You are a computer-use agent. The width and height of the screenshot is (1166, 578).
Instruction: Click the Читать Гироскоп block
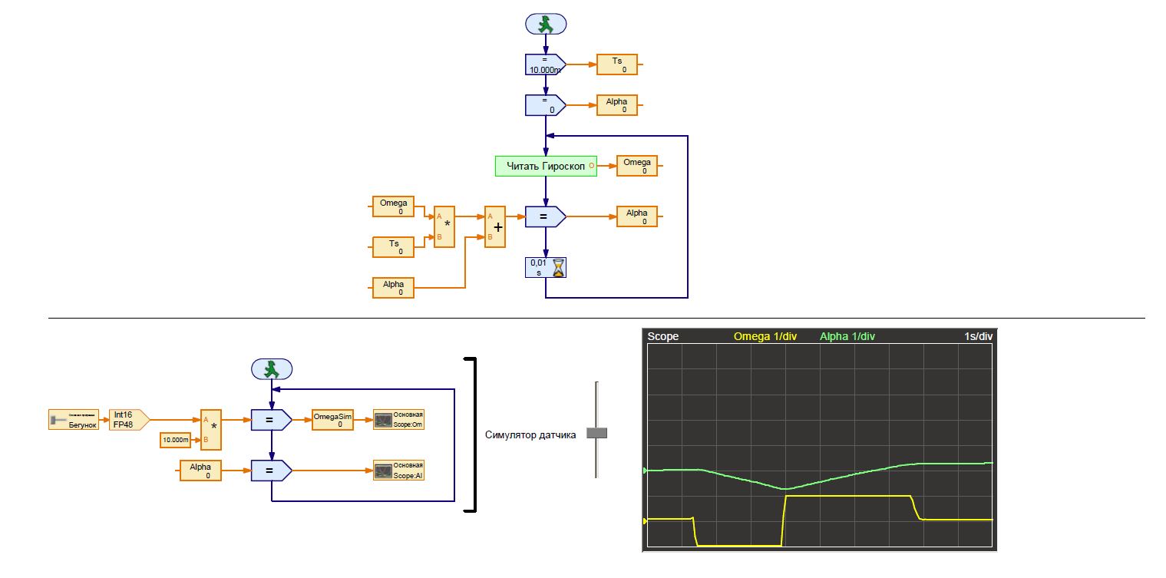(545, 166)
